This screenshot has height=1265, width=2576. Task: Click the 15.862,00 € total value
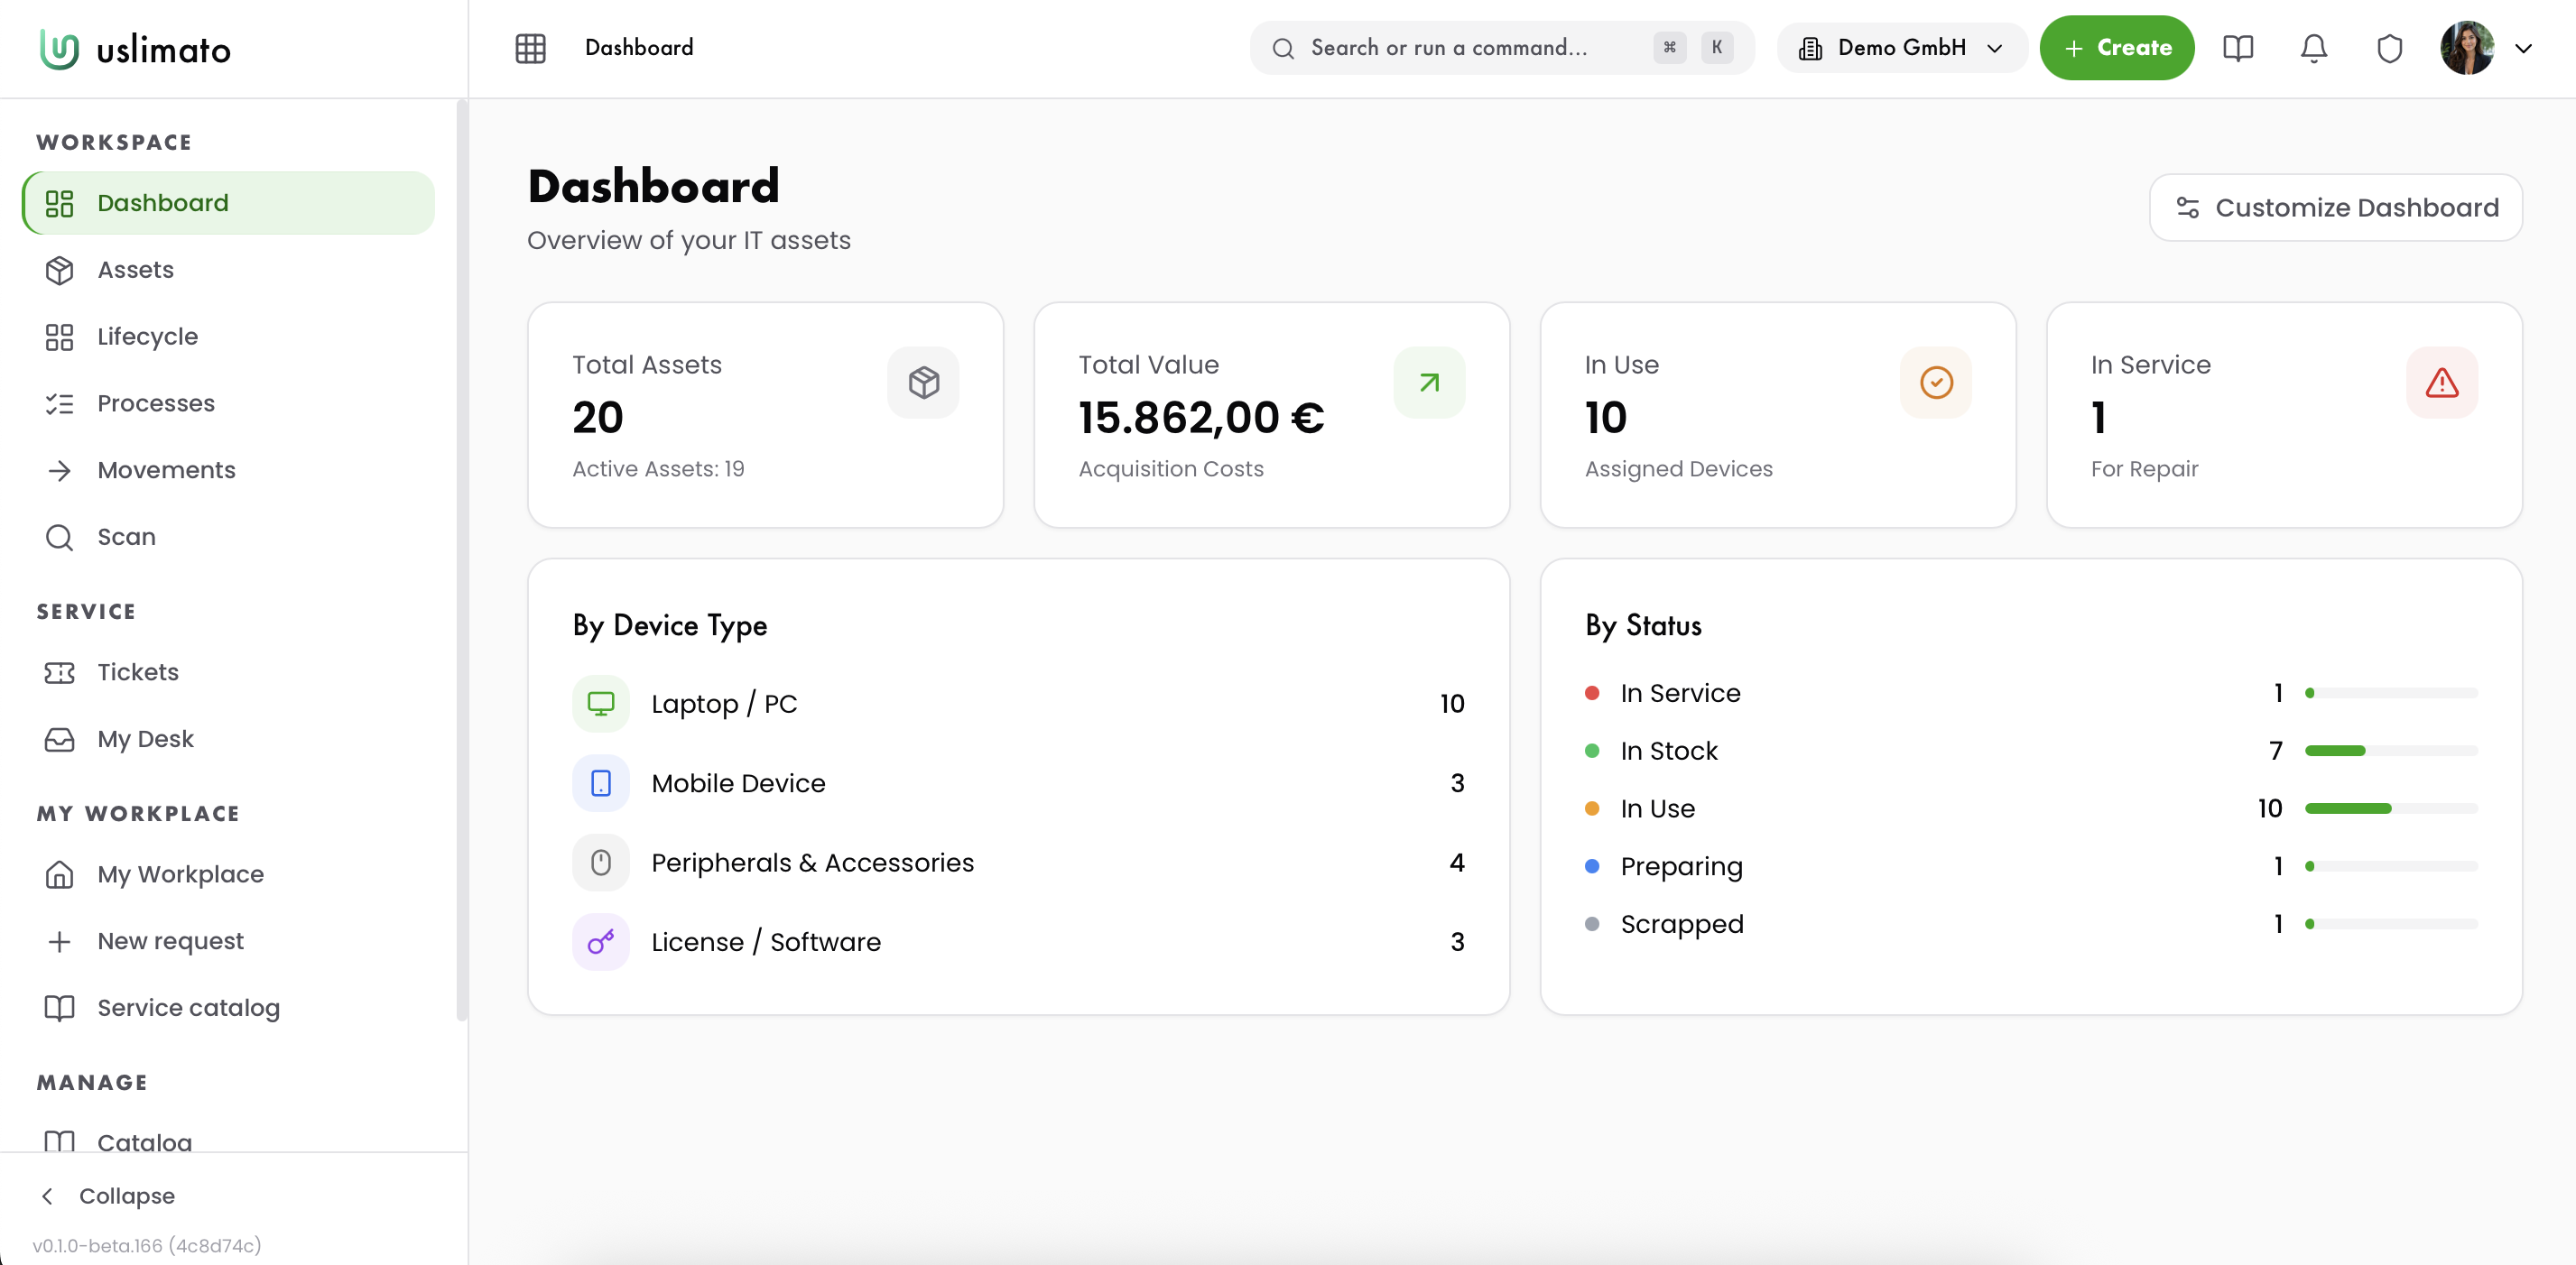pos(1201,418)
